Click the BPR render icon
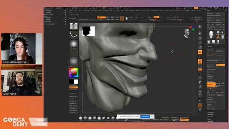229x129 pixels. click(200, 27)
